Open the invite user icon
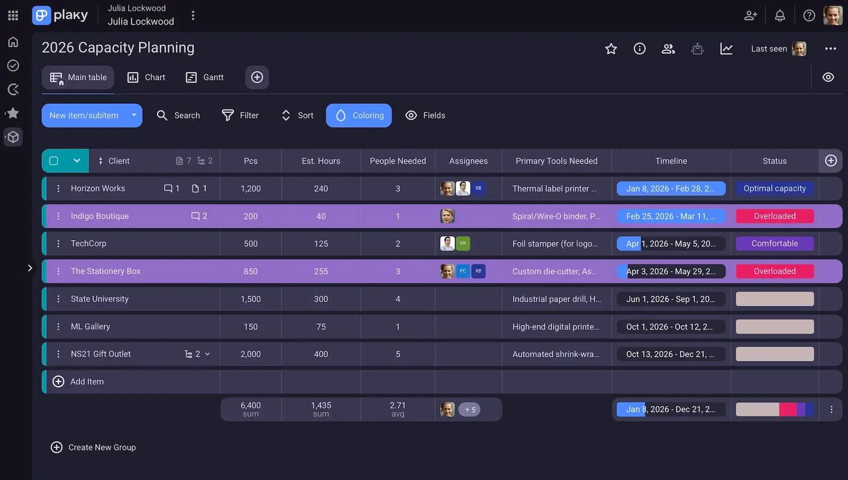 pyautogui.click(x=750, y=16)
